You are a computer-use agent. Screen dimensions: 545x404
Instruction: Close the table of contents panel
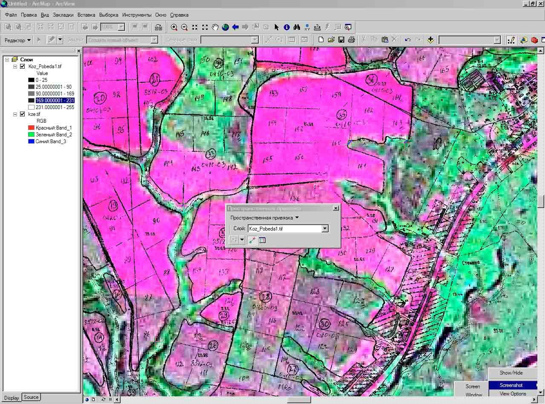[x=78, y=51]
